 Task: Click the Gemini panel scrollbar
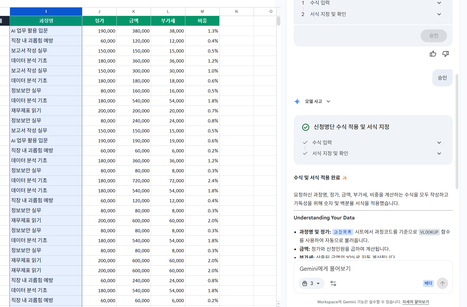(x=457, y=132)
